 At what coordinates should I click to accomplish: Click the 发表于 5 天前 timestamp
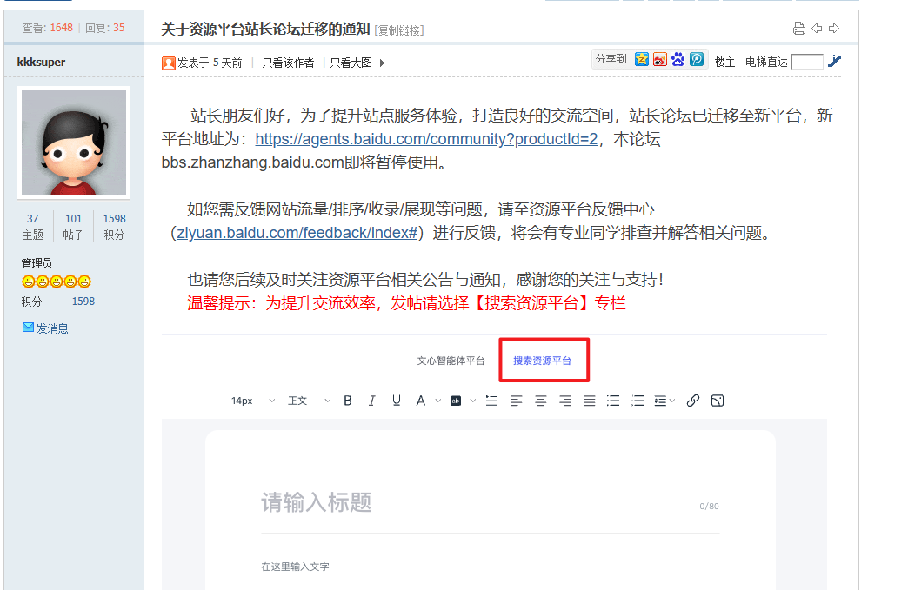point(210,63)
